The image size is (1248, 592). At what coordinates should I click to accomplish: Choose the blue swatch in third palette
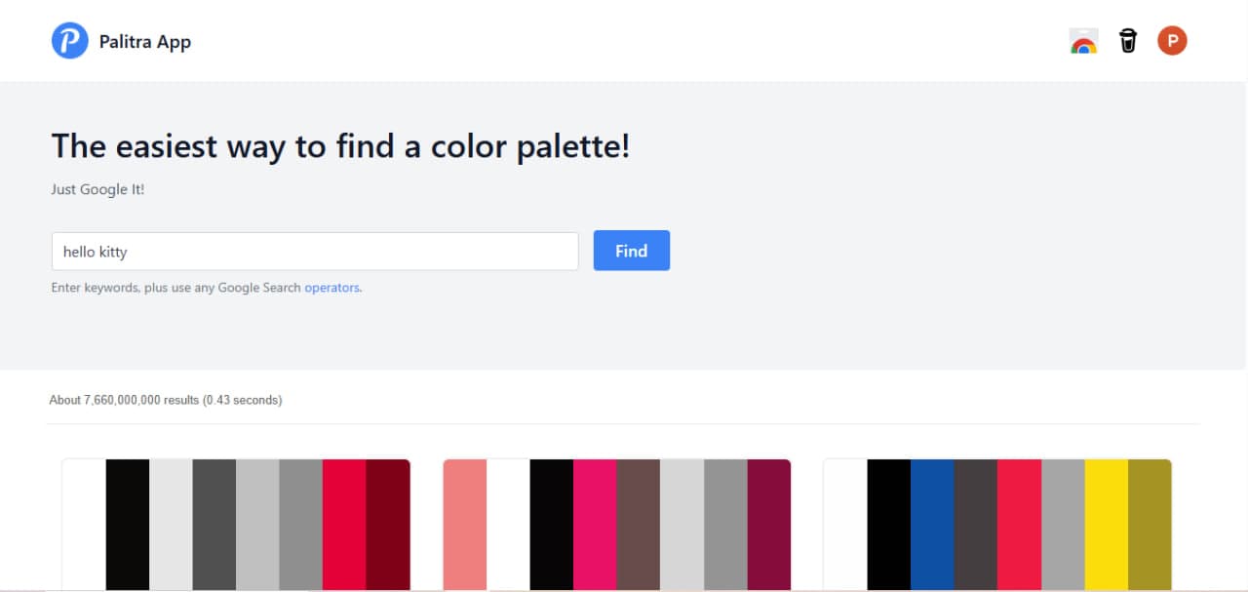tap(932, 525)
